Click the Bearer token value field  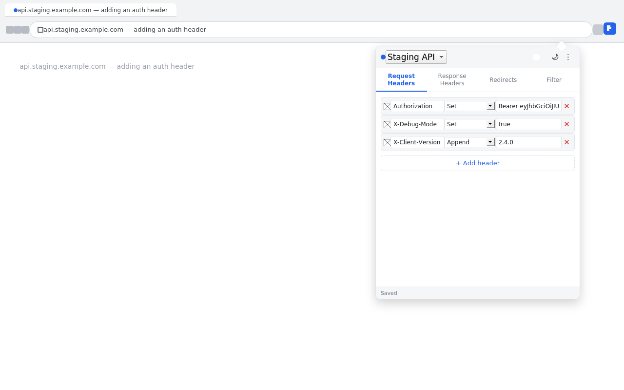[x=528, y=106]
